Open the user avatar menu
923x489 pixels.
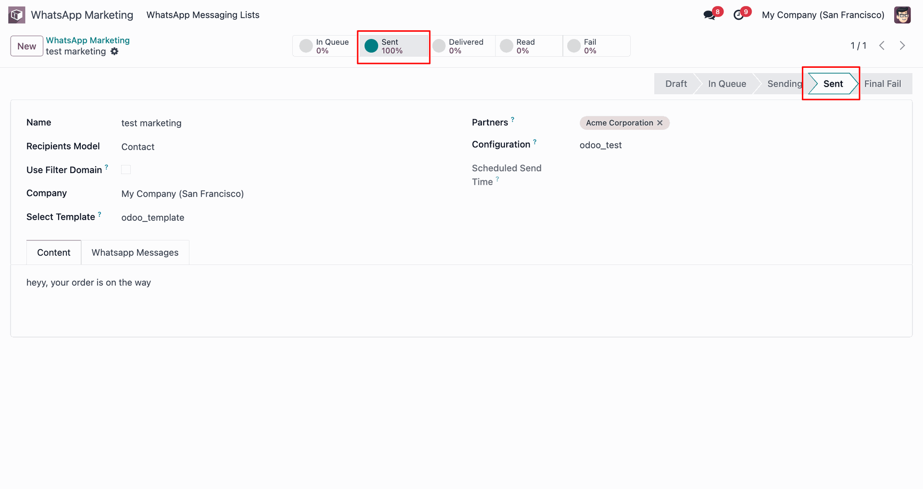click(x=902, y=15)
